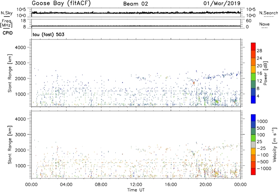Click the 28 dB value on the power colorbar
This screenshot has height=192, width=278.
tap(259, 51)
